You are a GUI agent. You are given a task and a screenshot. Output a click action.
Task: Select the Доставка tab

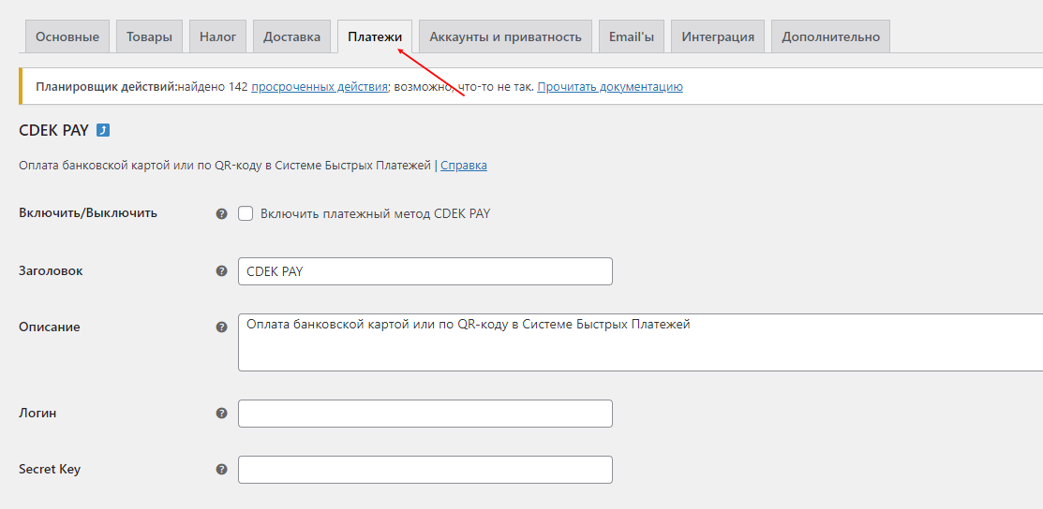pyautogui.click(x=291, y=36)
